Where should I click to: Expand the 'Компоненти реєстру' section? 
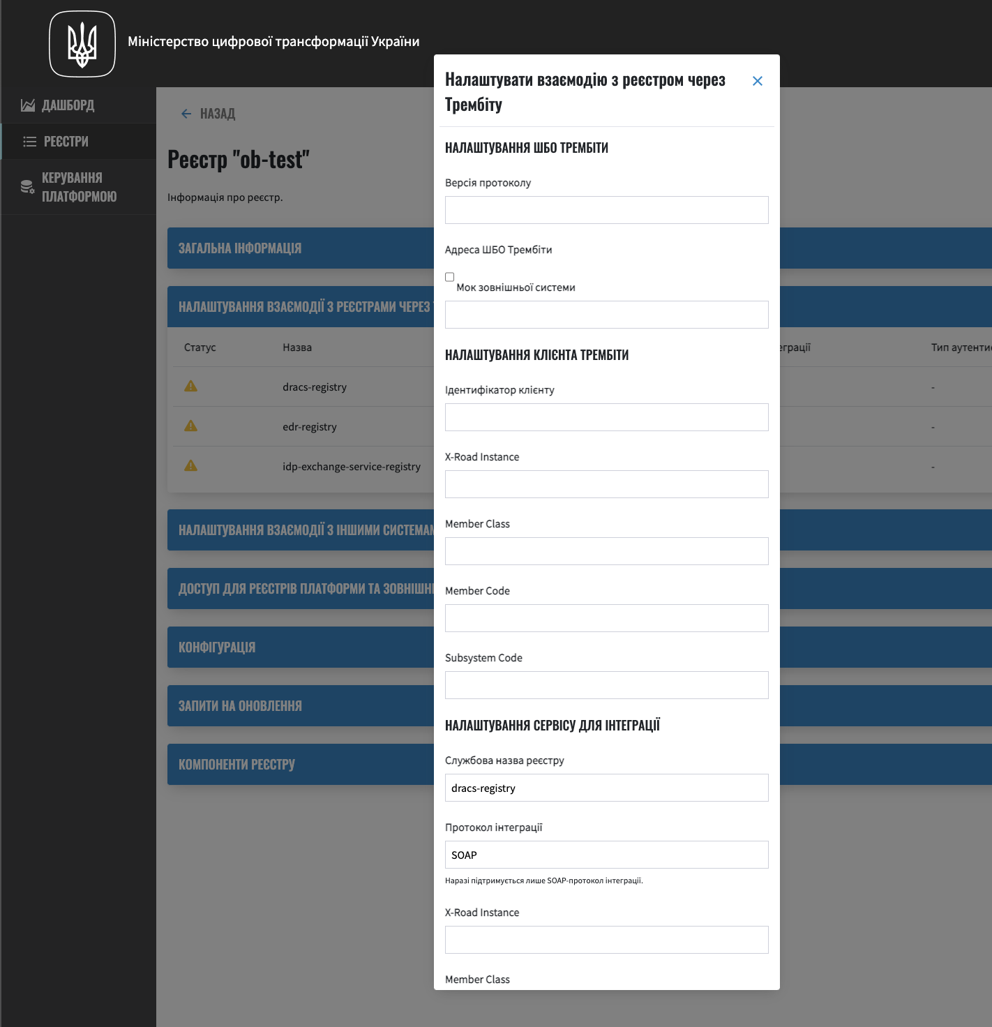(x=236, y=765)
